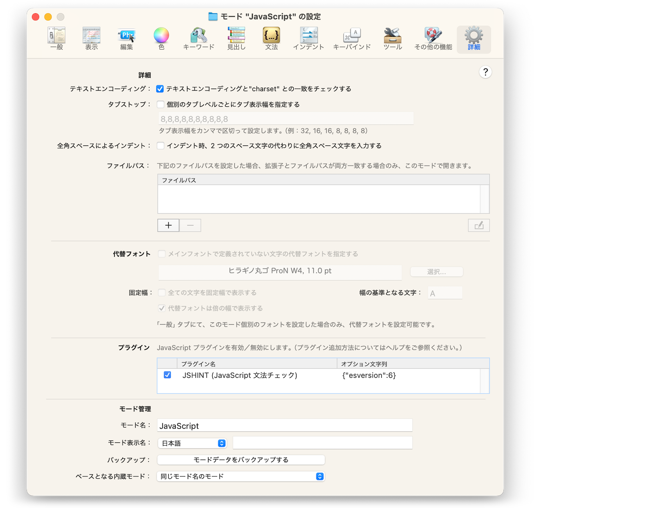This screenshot has height=508, width=664.
Task: Open the ツール (Tools) settings pane
Action: click(x=393, y=39)
